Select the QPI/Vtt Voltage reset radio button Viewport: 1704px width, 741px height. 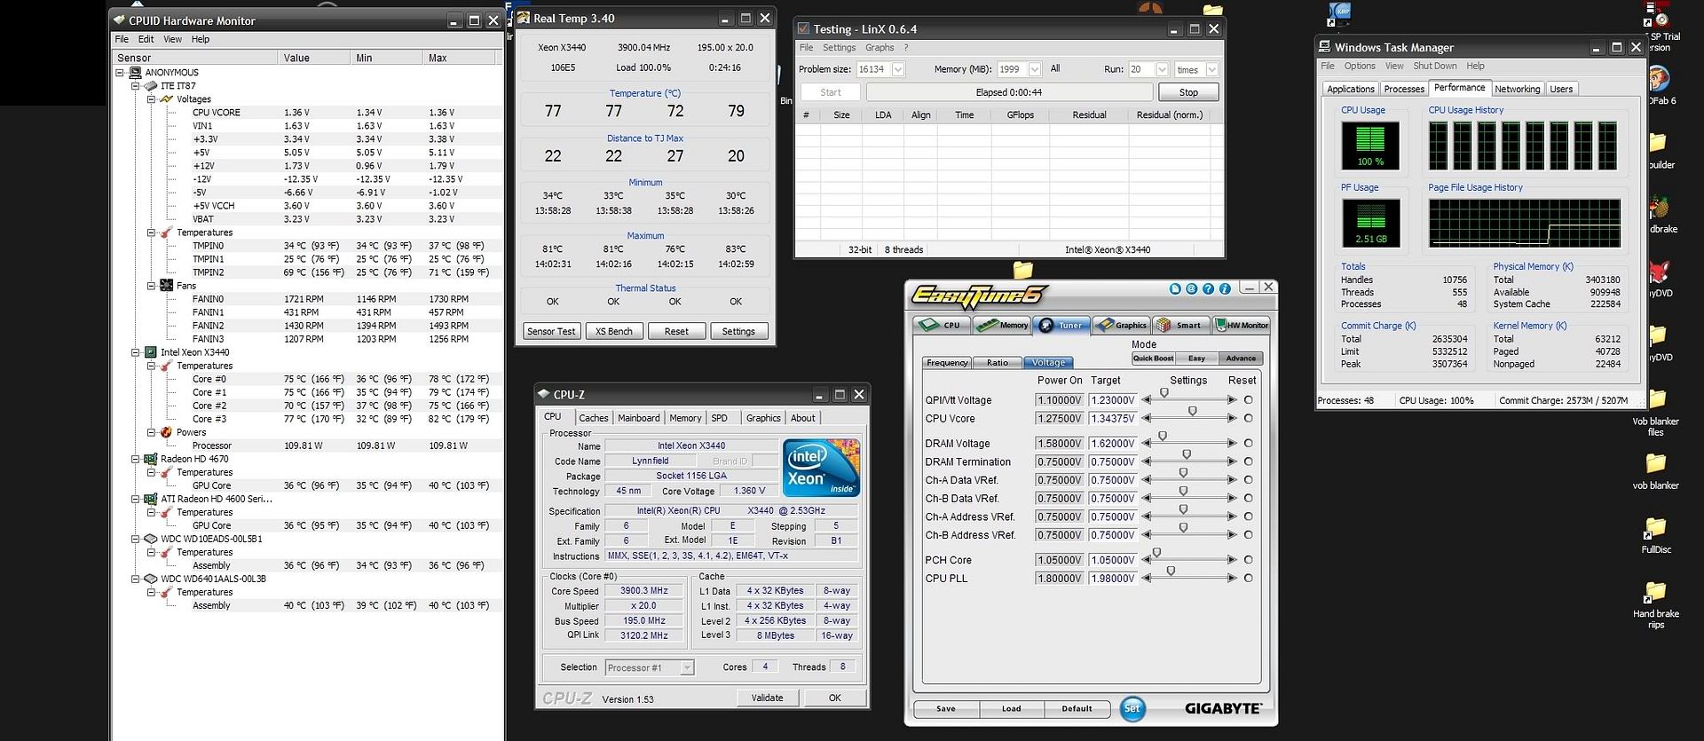(1248, 400)
